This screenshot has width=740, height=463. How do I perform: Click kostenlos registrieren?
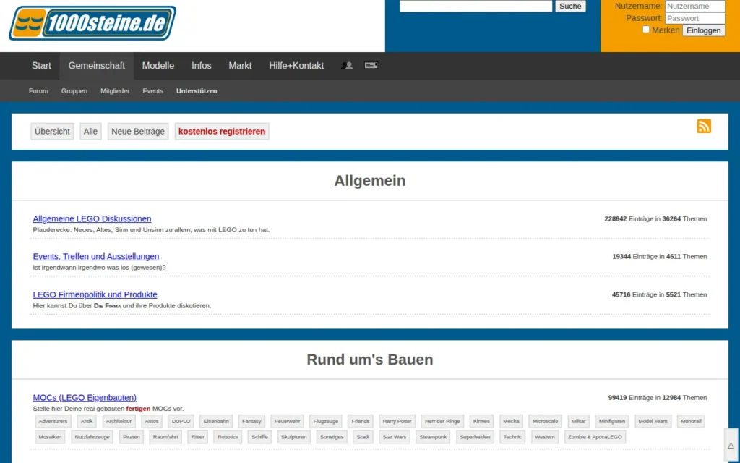pos(222,132)
